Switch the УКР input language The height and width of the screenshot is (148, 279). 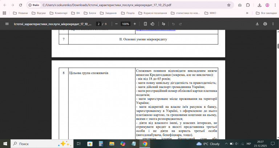tap(248, 144)
